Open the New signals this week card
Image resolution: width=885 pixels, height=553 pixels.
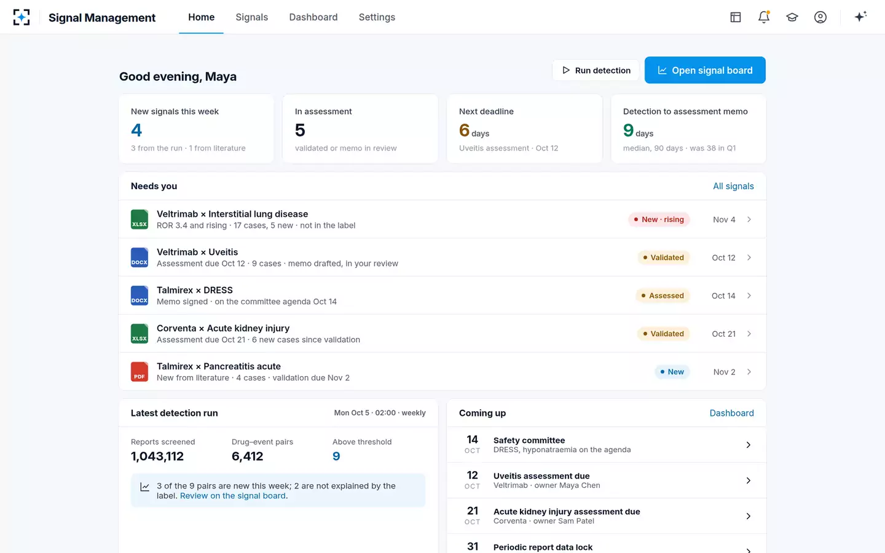tap(196, 128)
